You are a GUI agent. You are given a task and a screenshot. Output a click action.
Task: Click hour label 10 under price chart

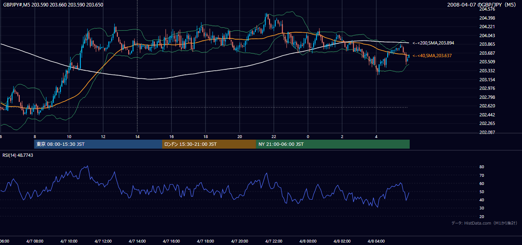point(69,137)
